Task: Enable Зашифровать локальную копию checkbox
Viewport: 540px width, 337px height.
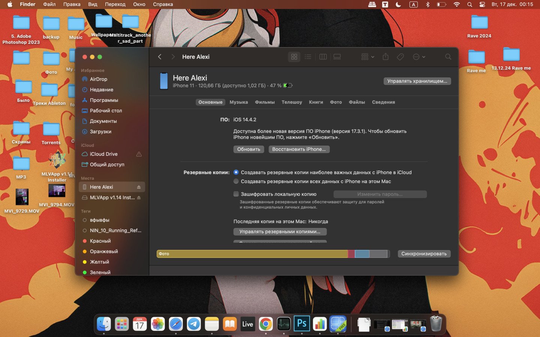Action: click(236, 194)
